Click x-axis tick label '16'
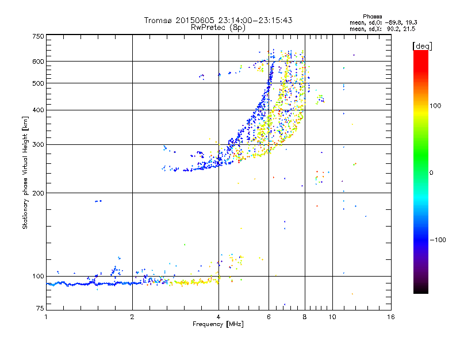 tap(391, 317)
